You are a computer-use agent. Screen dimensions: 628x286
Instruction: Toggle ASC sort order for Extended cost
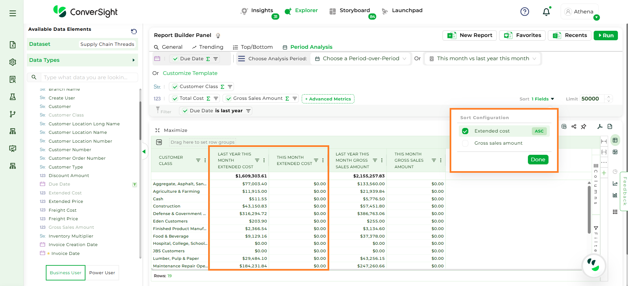tap(539, 131)
